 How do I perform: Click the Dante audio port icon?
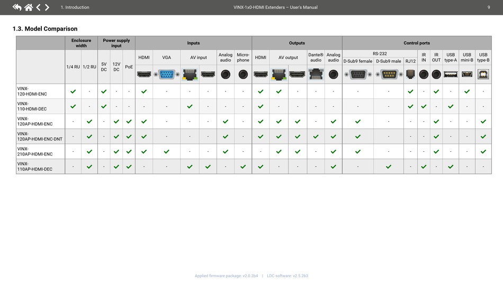316,75
